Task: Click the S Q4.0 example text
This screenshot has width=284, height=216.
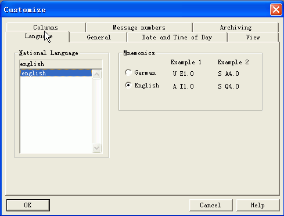Action: click(x=228, y=86)
